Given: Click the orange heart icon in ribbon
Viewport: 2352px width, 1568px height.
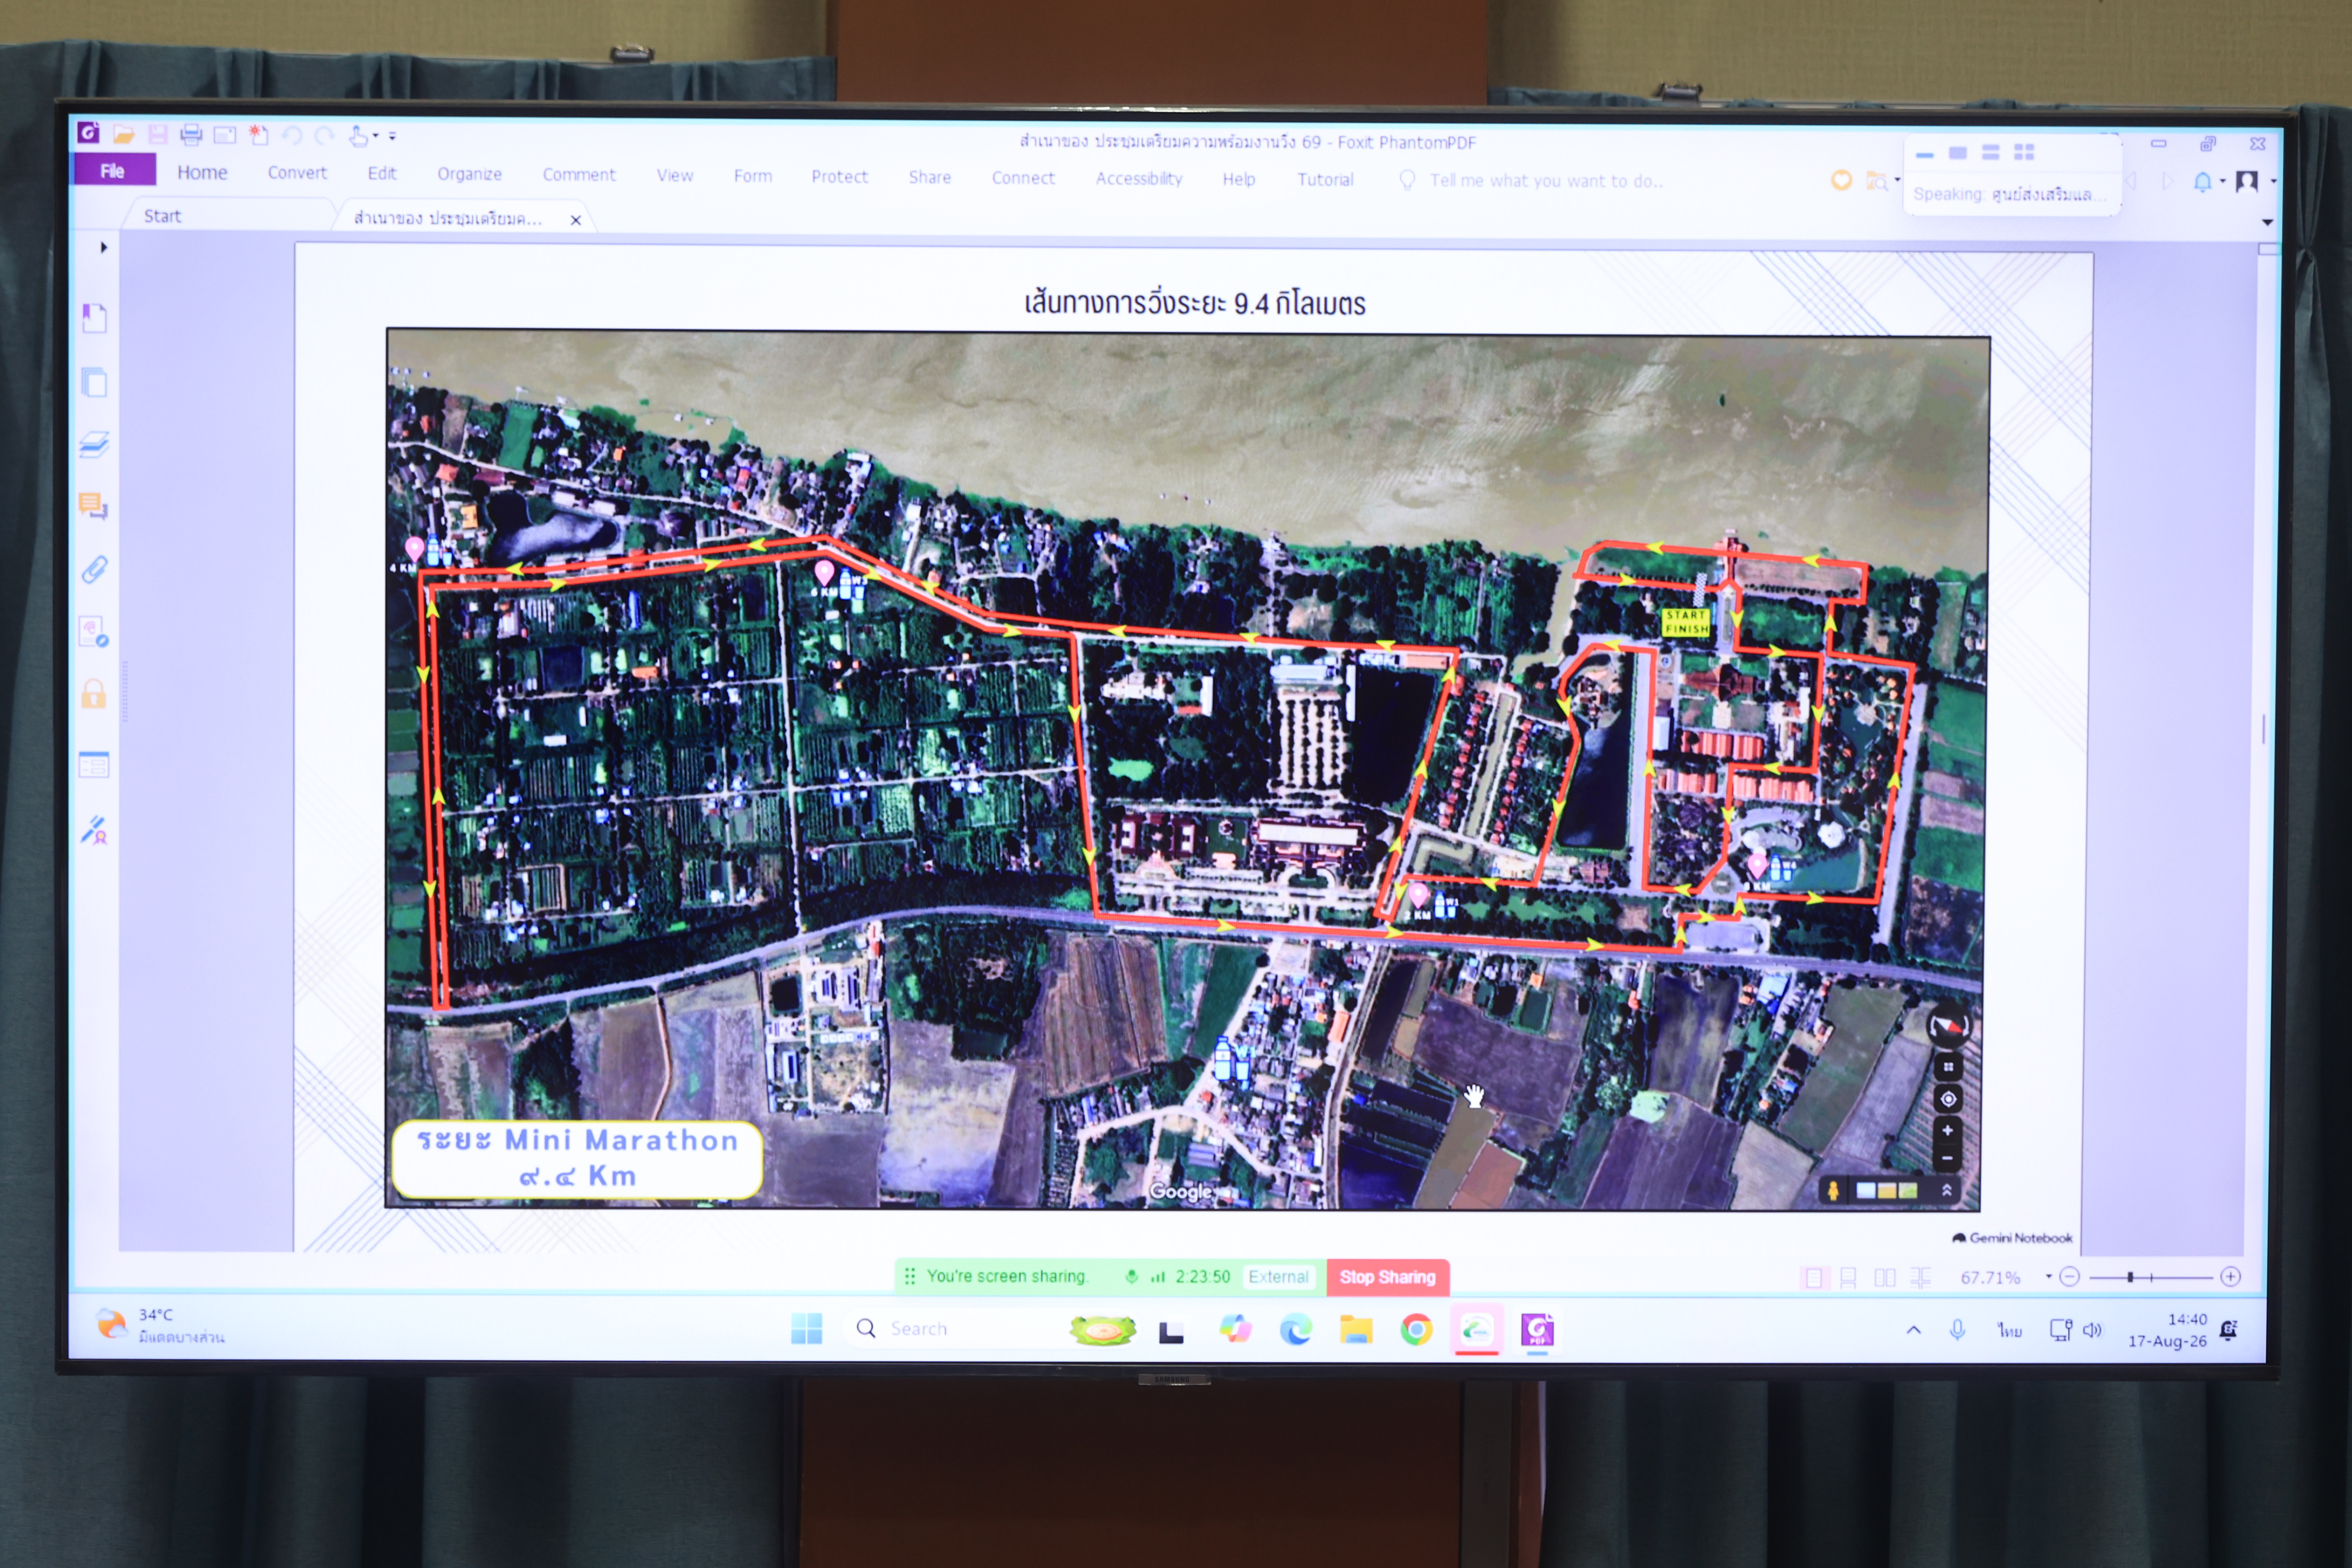Looking at the screenshot, I should [x=1841, y=180].
